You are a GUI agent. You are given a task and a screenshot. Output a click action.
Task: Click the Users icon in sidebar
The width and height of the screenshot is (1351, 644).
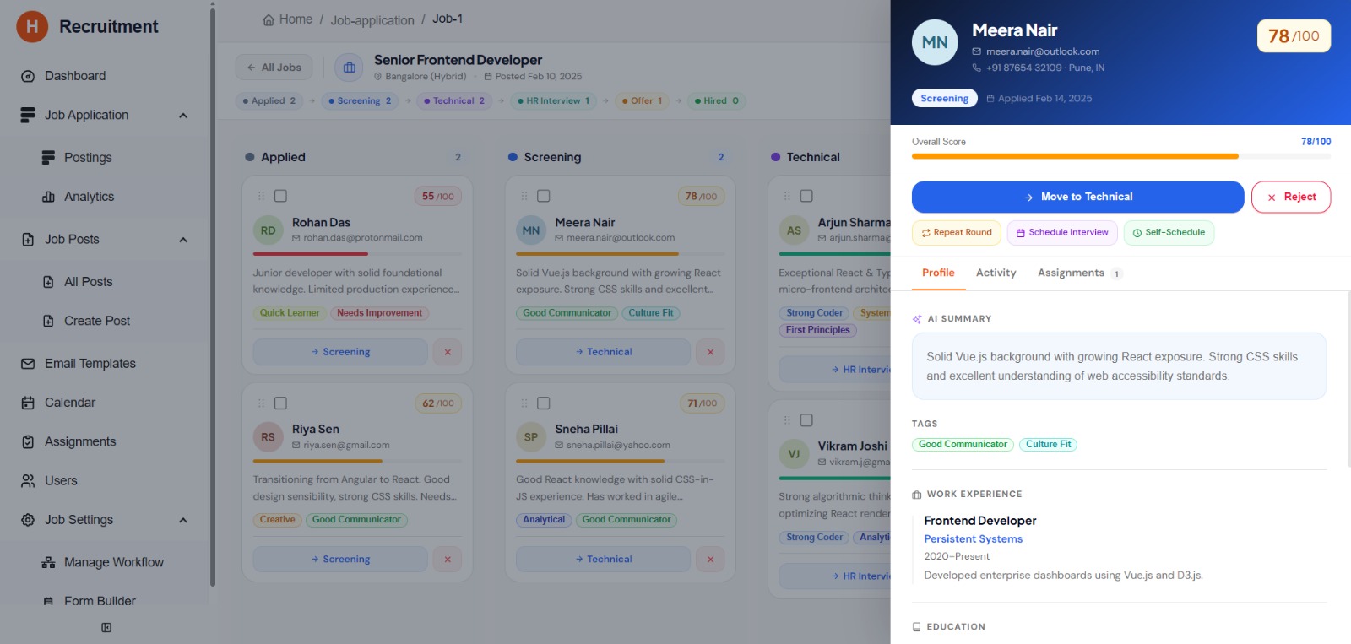pos(28,481)
